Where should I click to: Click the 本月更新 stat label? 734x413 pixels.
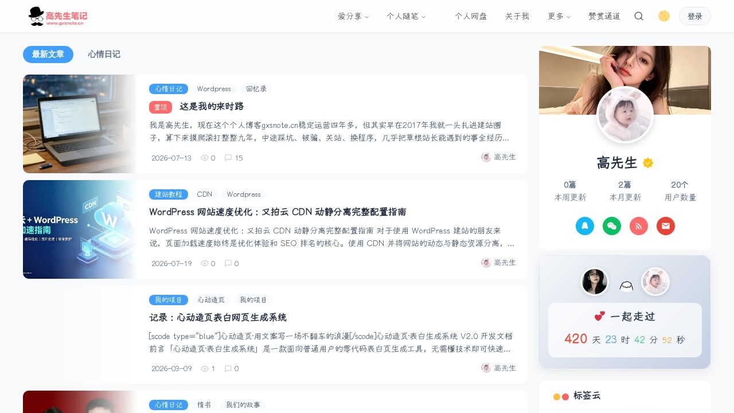625,197
